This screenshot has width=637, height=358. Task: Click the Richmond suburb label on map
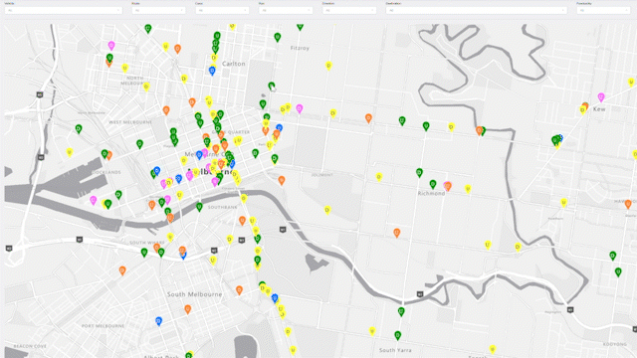[431, 194]
